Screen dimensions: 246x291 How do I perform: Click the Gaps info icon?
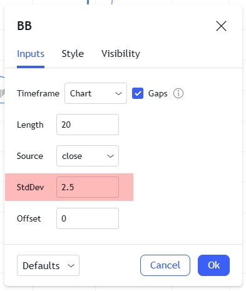coord(178,93)
